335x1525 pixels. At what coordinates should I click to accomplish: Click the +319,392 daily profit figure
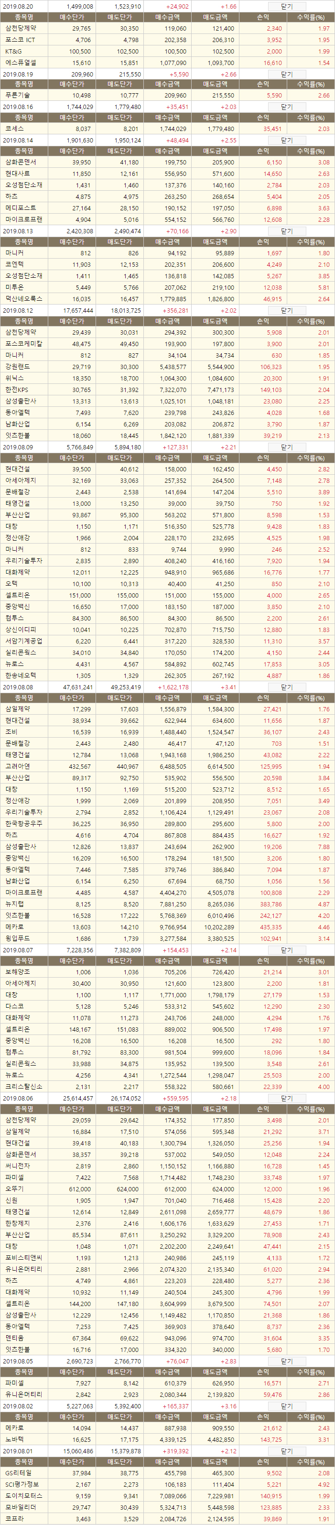tap(175, 1451)
